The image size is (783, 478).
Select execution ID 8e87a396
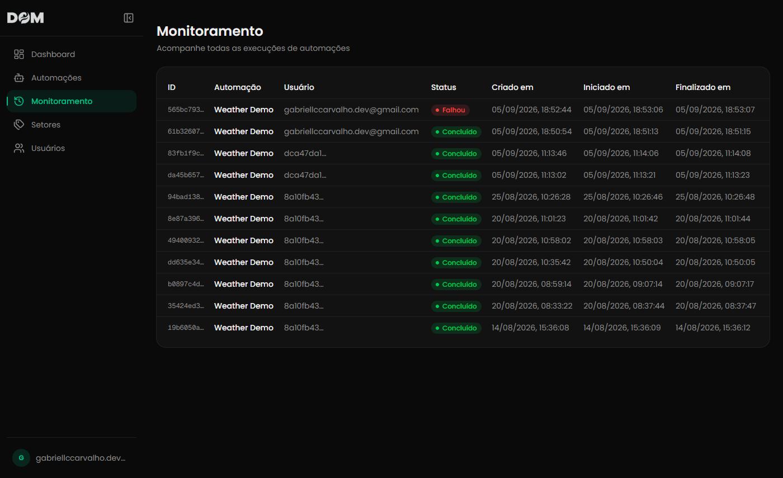click(x=186, y=219)
